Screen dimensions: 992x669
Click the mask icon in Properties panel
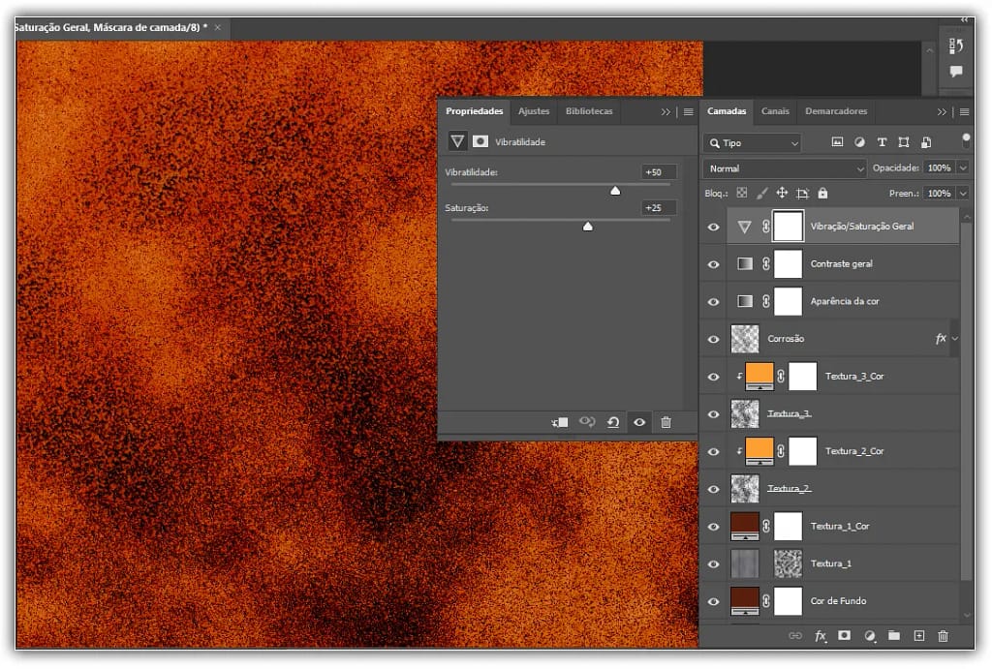480,141
